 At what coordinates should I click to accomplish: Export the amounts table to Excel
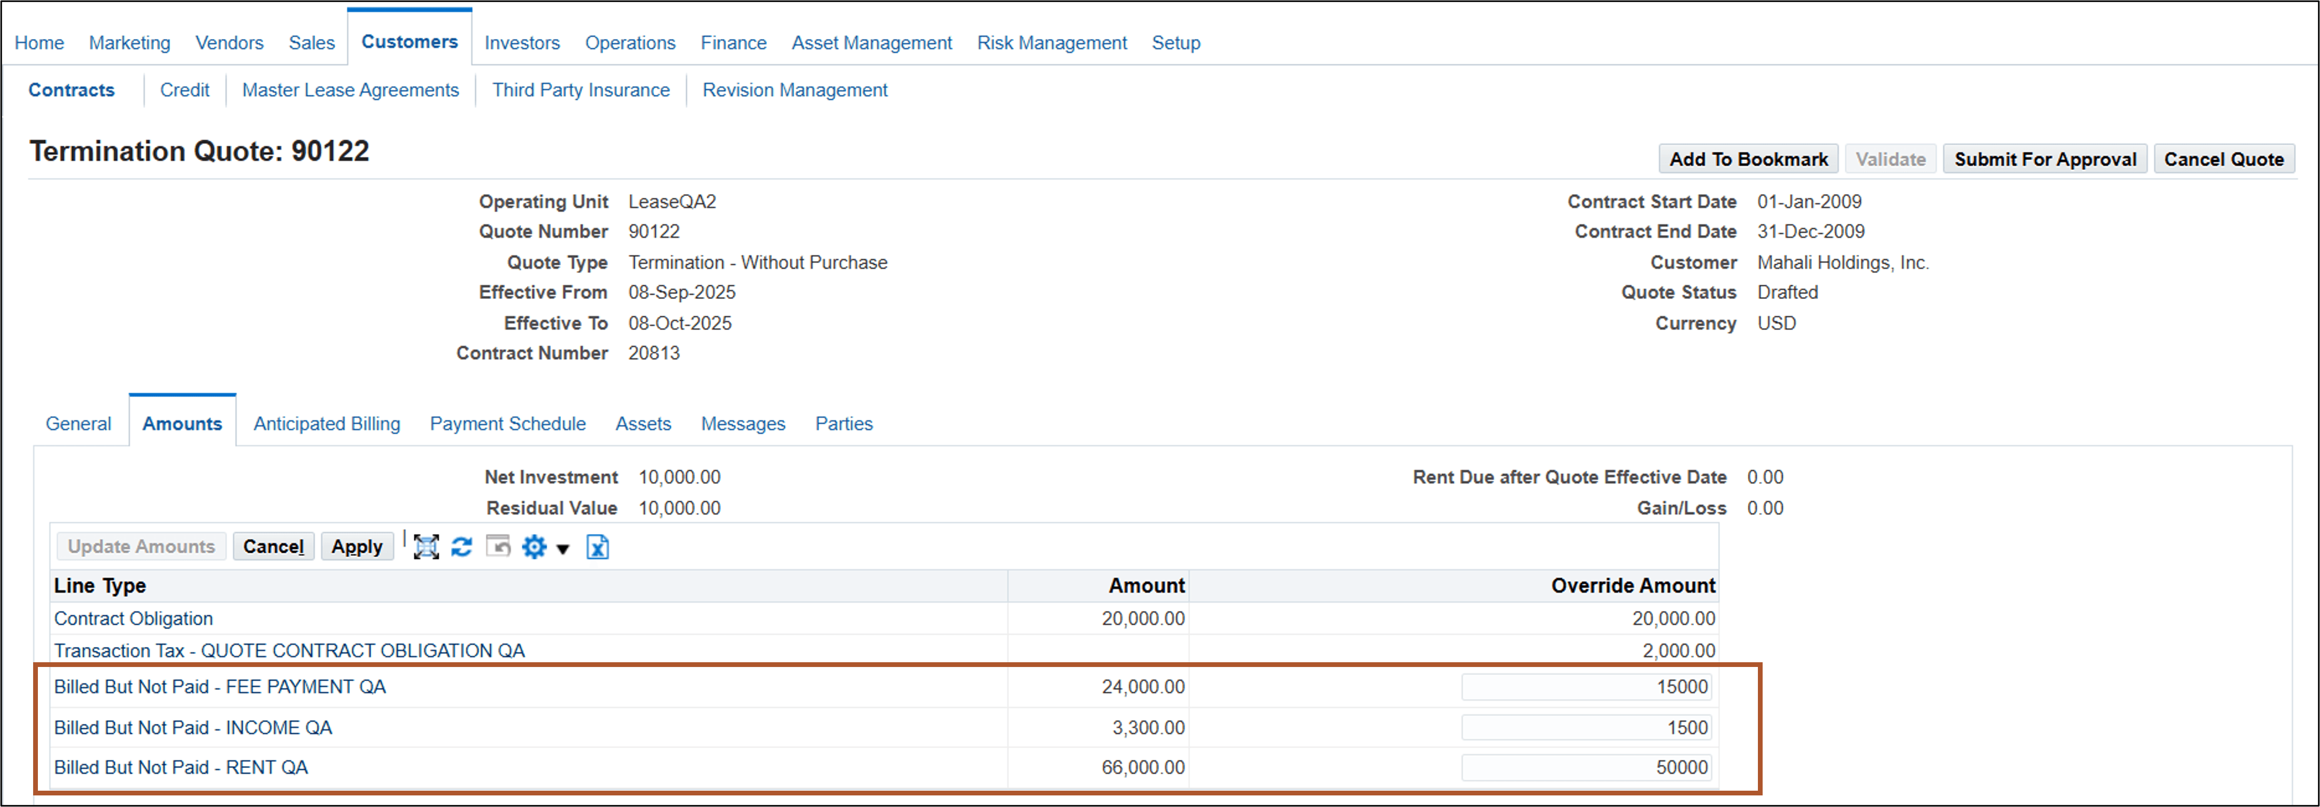point(597,547)
